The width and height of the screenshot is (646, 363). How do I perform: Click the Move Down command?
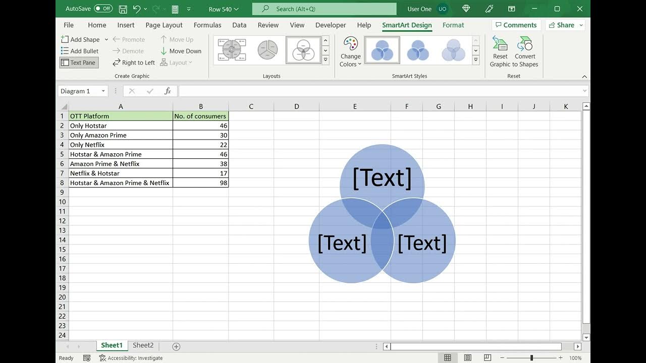click(x=181, y=51)
